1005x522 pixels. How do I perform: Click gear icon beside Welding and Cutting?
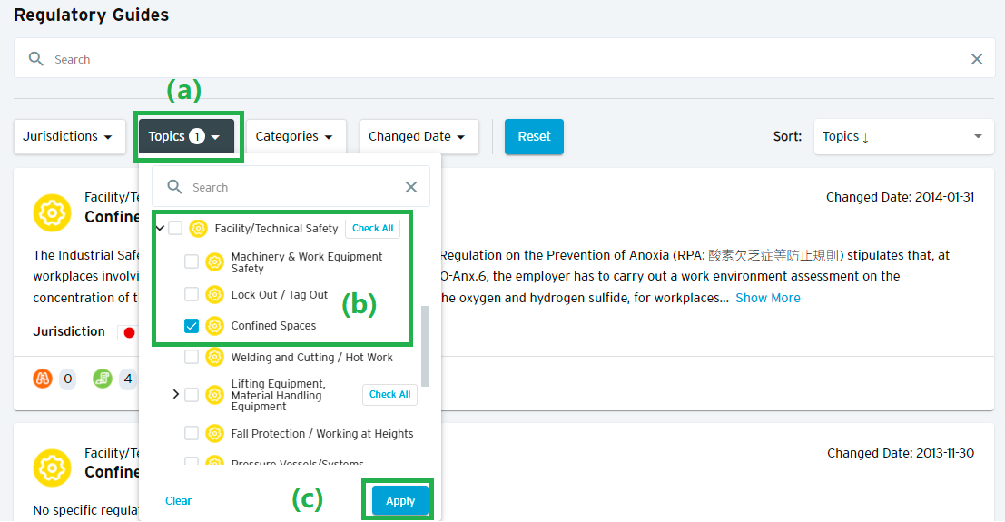(x=215, y=357)
